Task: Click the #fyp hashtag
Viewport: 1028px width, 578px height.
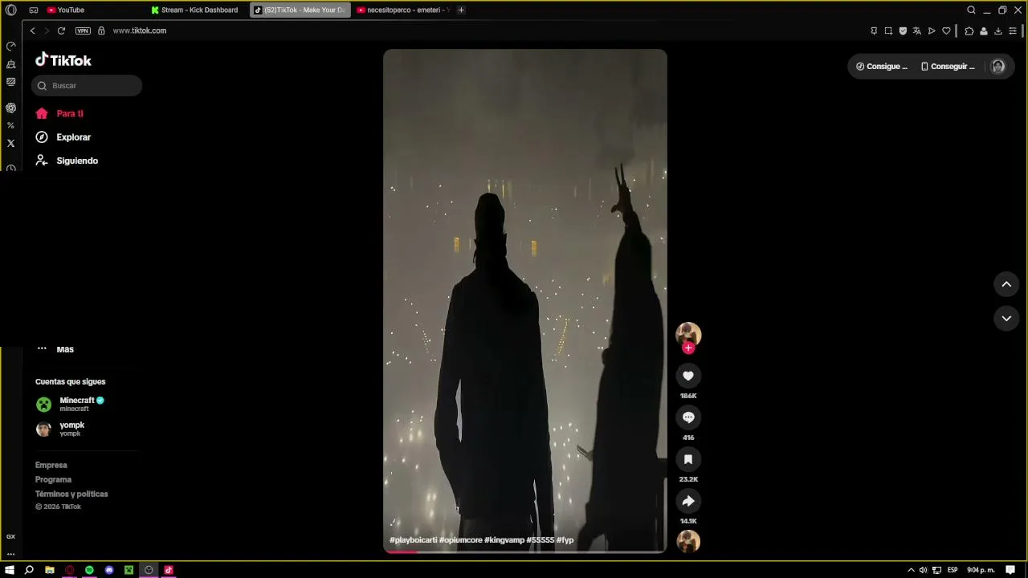Action: point(565,540)
